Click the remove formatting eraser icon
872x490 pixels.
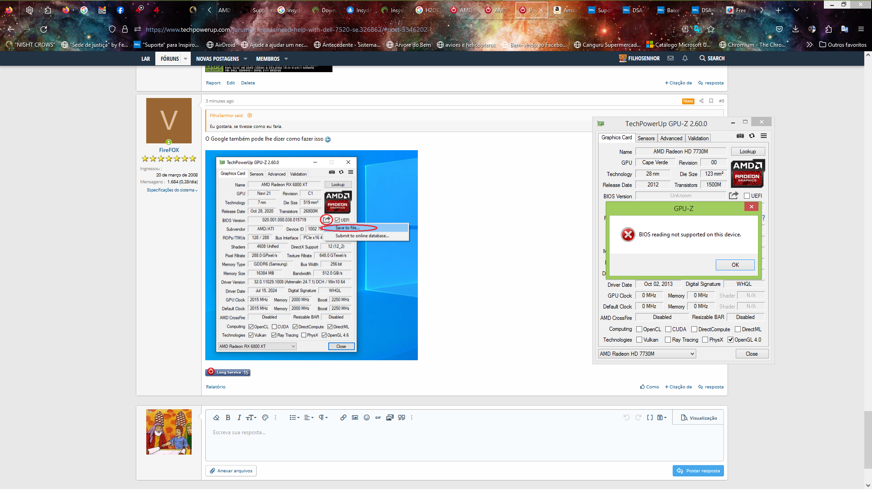pyautogui.click(x=216, y=417)
